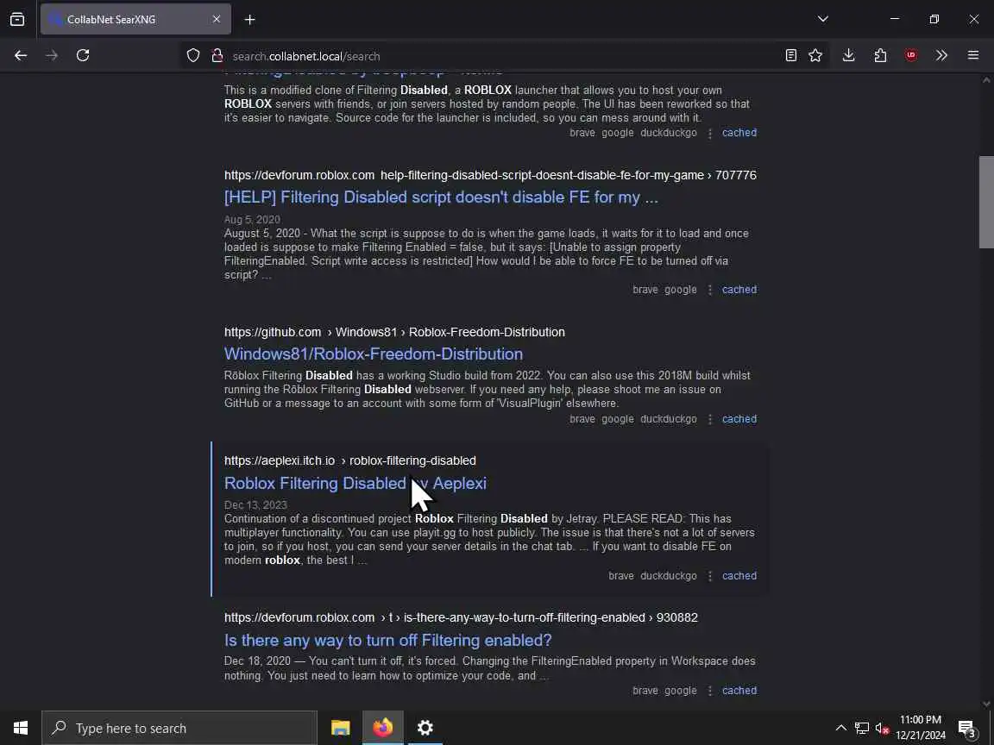Open cached copy of the Aeplexi result

739,576
